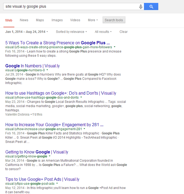
Task: Open Getting to Know Google result
Action: point(37,152)
